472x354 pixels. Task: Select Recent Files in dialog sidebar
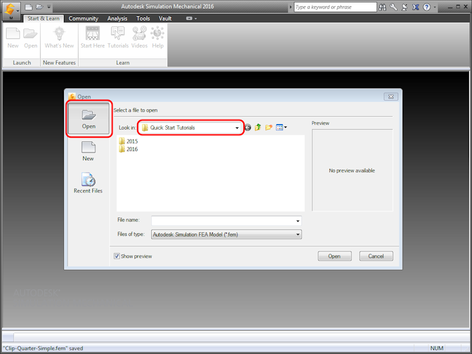(88, 183)
